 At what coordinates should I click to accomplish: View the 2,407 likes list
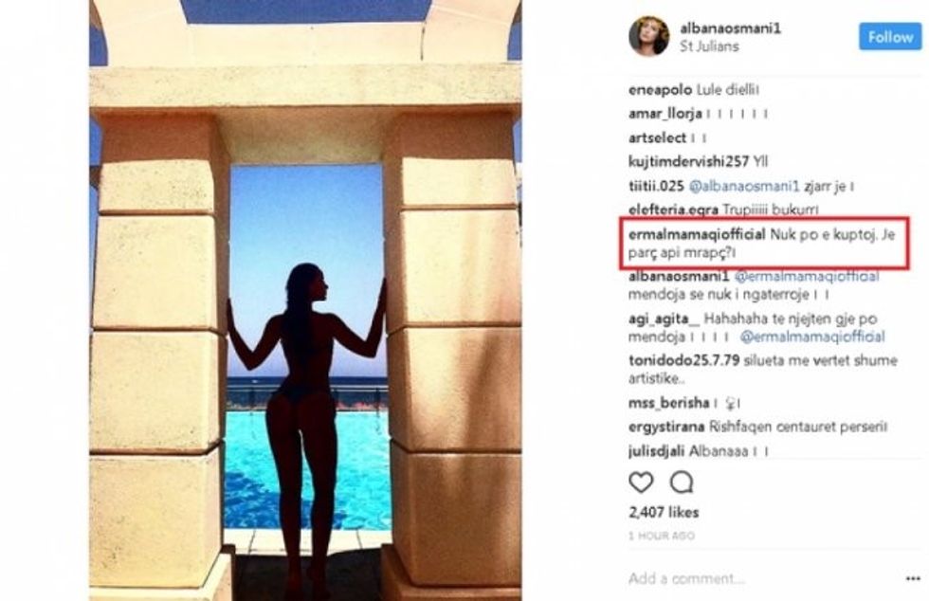(664, 512)
